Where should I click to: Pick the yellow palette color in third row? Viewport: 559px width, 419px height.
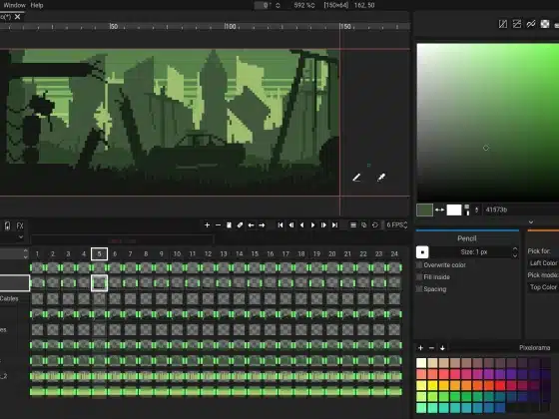point(432,385)
